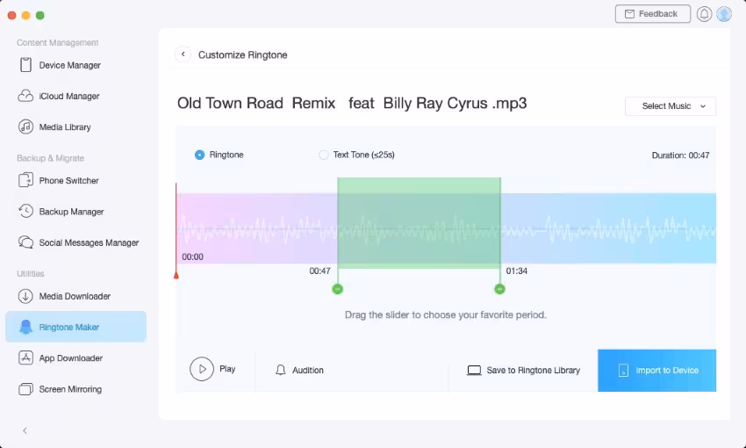This screenshot has height=448, width=746.
Task: Click the Media Downloader arrow icon
Action: tap(25, 296)
